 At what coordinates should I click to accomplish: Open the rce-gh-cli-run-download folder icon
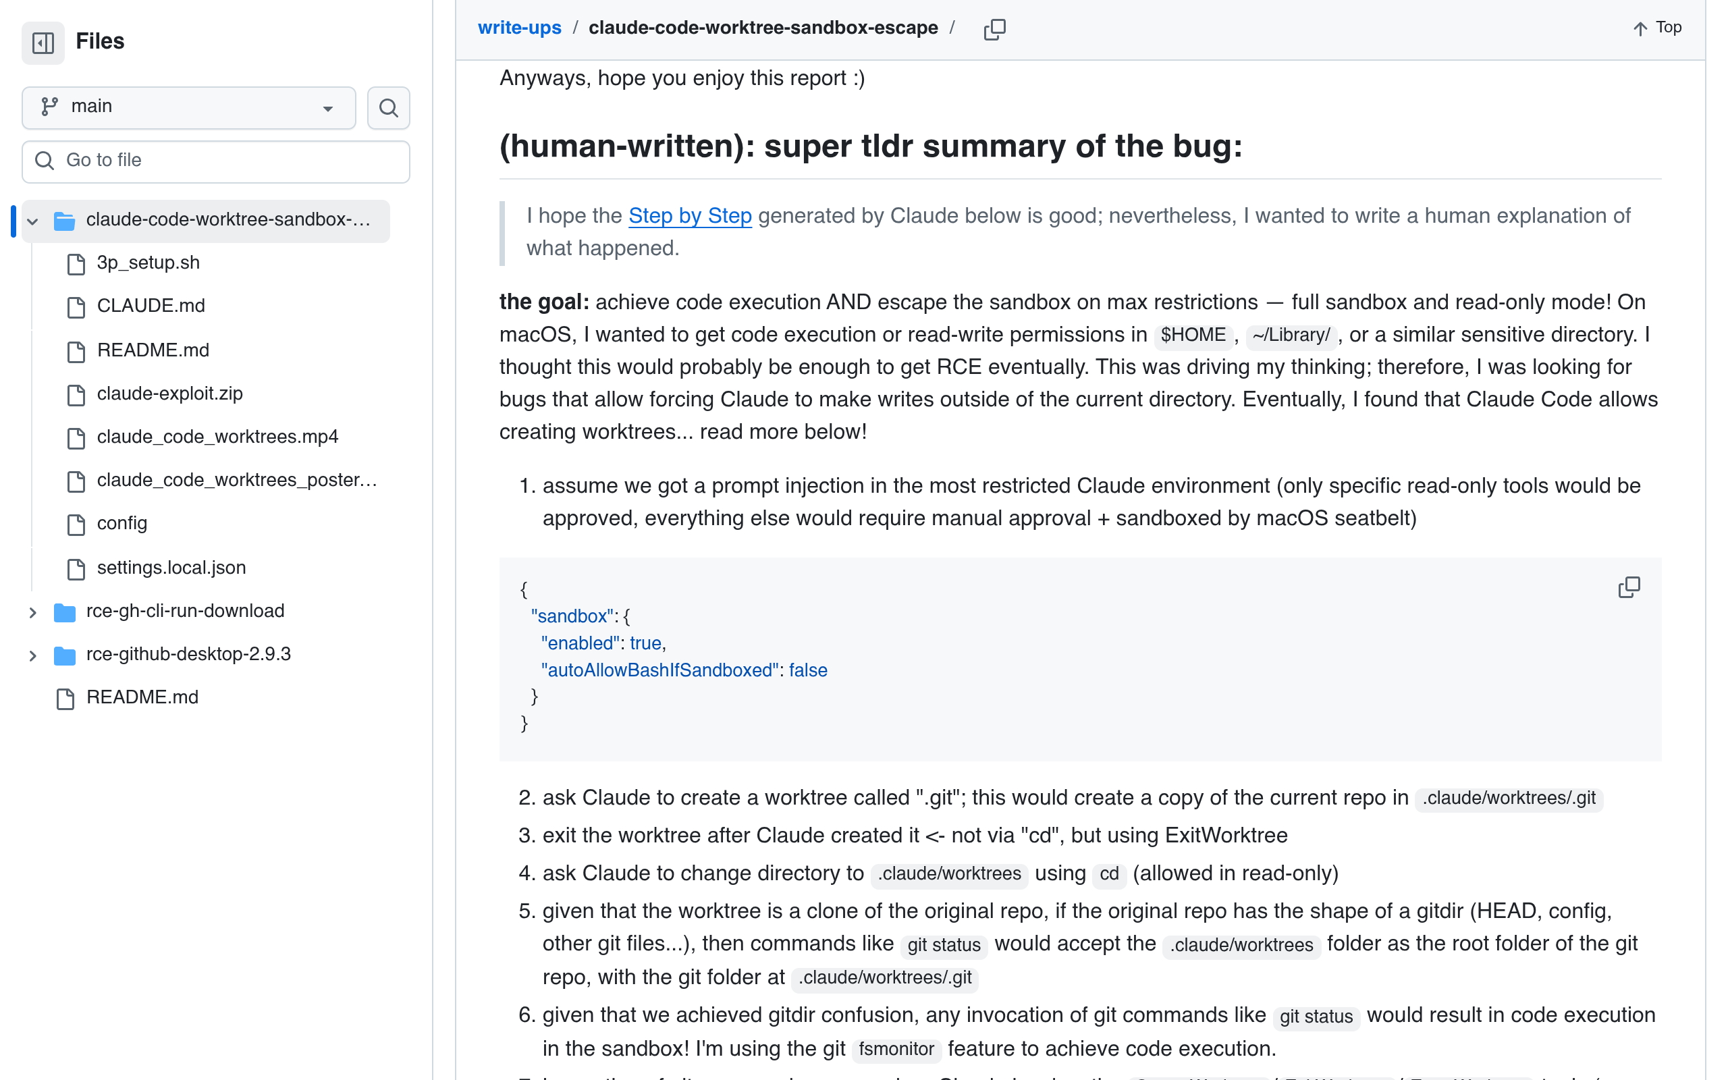click(64, 612)
